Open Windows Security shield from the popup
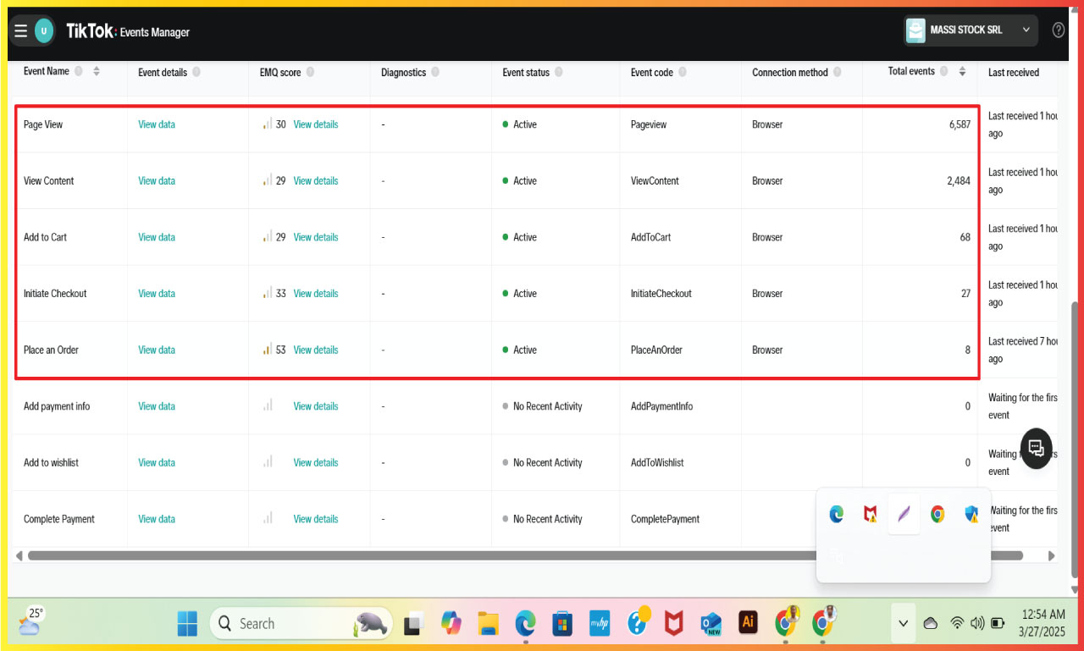This screenshot has width=1084, height=651. [x=971, y=513]
